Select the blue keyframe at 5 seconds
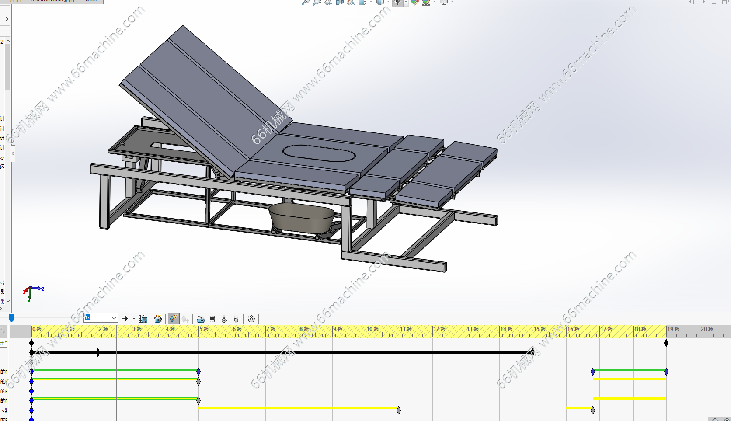The image size is (731, 421). coord(198,372)
